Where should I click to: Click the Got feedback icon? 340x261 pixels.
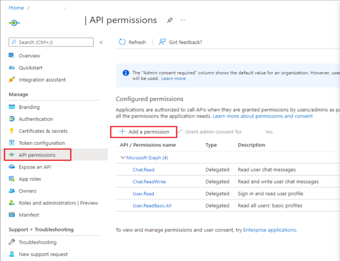pyautogui.click(x=162, y=42)
